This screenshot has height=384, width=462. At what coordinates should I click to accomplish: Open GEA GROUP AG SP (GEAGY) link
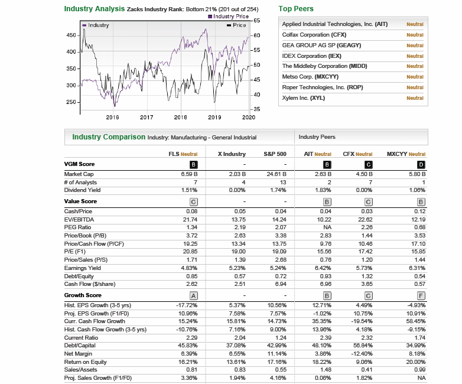click(321, 45)
